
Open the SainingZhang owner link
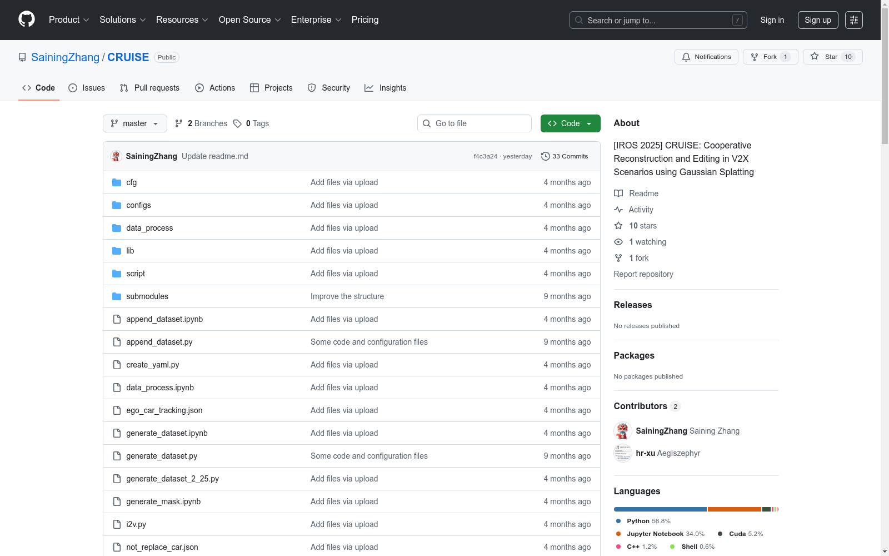pyautogui.click(x=65, y=57)
